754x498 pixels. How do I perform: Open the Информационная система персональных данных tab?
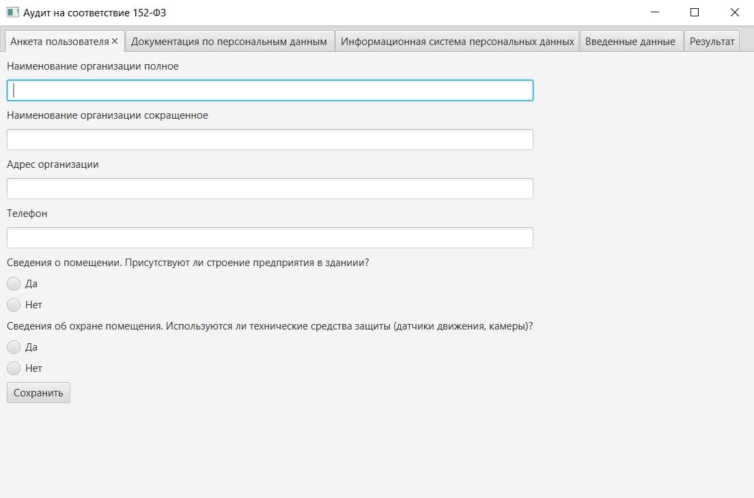pos(457,42)
